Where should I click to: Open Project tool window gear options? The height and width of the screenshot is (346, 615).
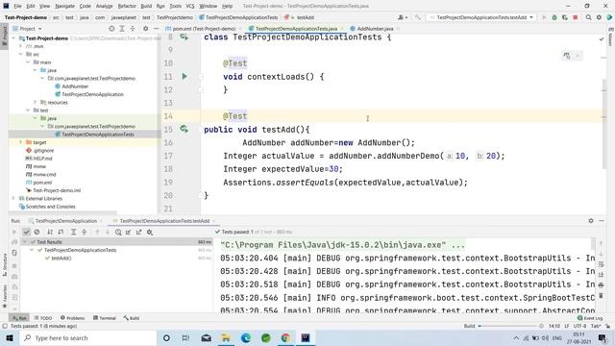click(x=145, y=29)
